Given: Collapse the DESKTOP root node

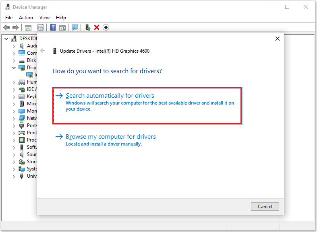Looking at the screenshot, I should 6,39.
